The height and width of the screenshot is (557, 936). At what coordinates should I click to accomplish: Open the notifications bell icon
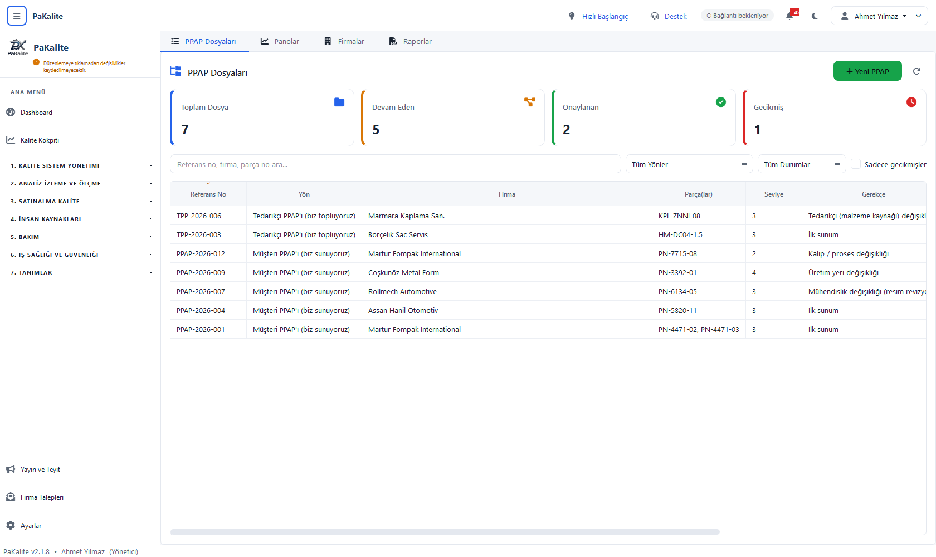(789, 16)
